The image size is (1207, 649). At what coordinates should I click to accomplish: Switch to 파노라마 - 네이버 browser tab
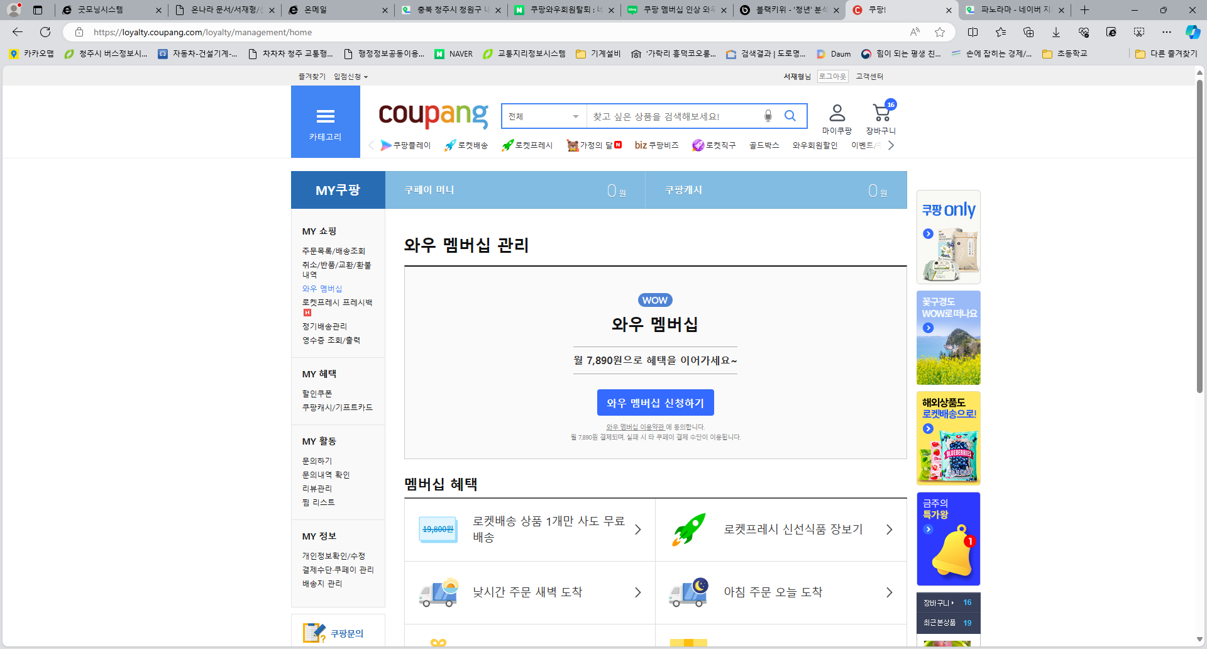(1015, 10)
